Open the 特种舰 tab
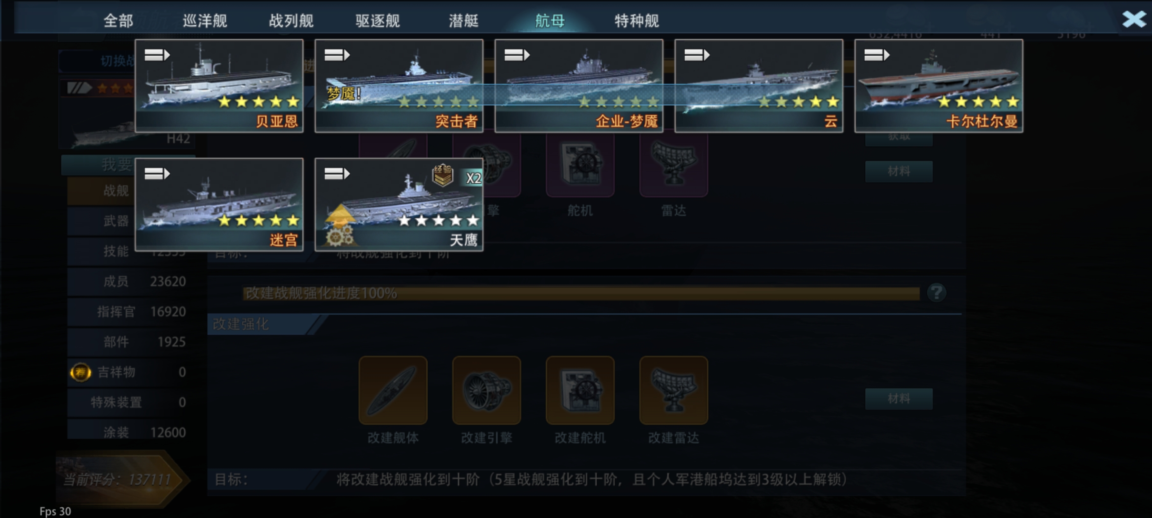The height and width of the screenshot is (518, 1152). tap(636, 21)
